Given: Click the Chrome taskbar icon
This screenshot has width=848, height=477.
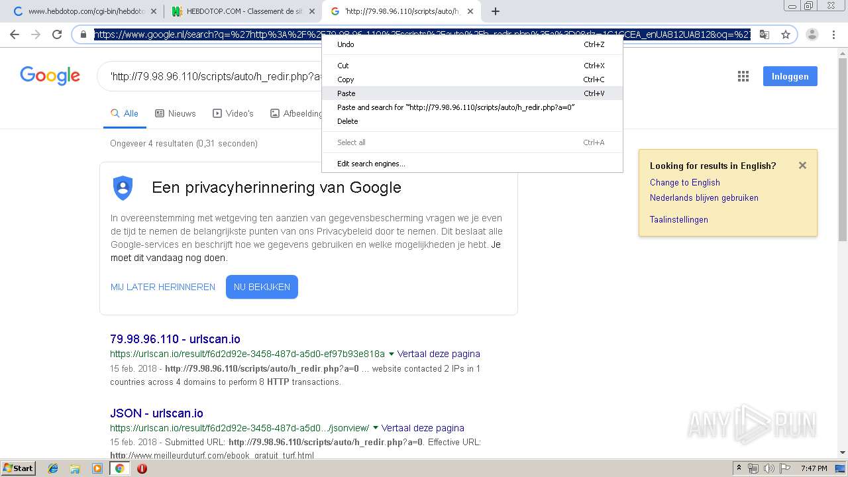Looking at the screenshot, I should [x=119, y=468].
